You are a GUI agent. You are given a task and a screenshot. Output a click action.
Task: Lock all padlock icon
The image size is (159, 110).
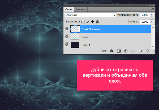[x=97, y=22]
